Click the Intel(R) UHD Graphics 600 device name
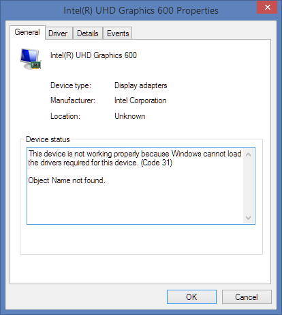Screen dimensions: 282x315 tap(93, 55)
